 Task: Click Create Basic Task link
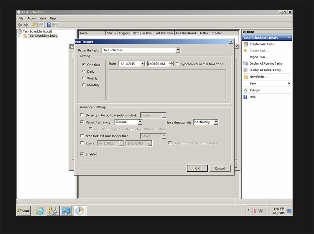tap(263, 44)
